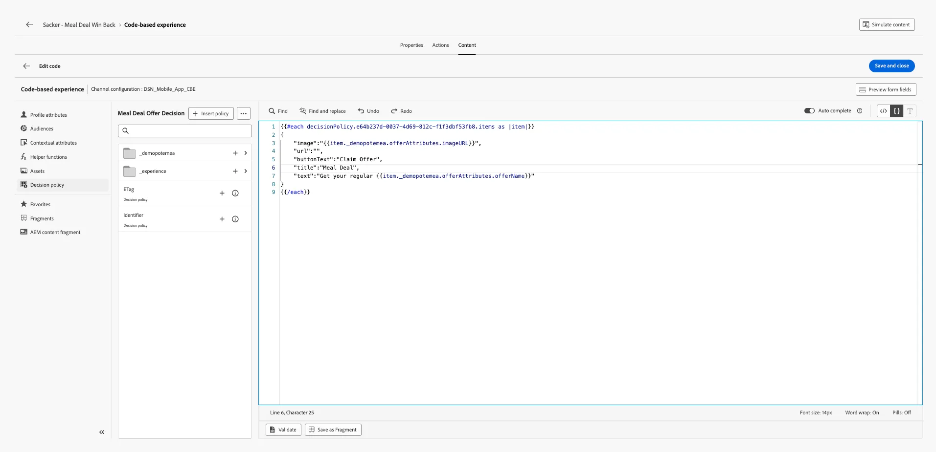Click Validate button
936x452 pixels.
click(283, 430)
